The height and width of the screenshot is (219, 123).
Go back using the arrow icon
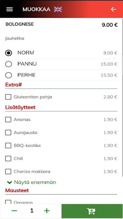coord(113,9)
